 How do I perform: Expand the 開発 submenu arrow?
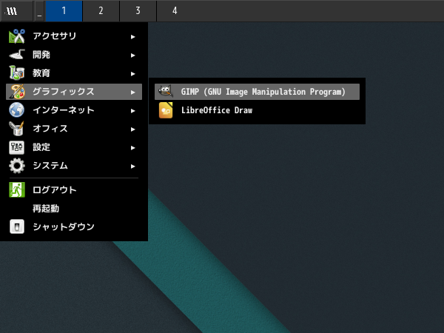click(x=132, y=55)
